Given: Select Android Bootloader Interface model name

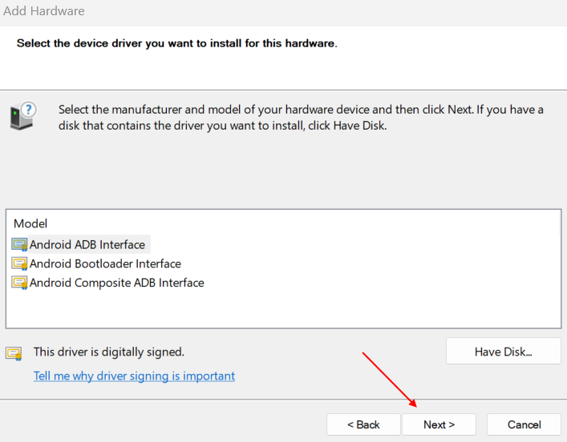Looking at the screenshot, I should tap(105, 263).
